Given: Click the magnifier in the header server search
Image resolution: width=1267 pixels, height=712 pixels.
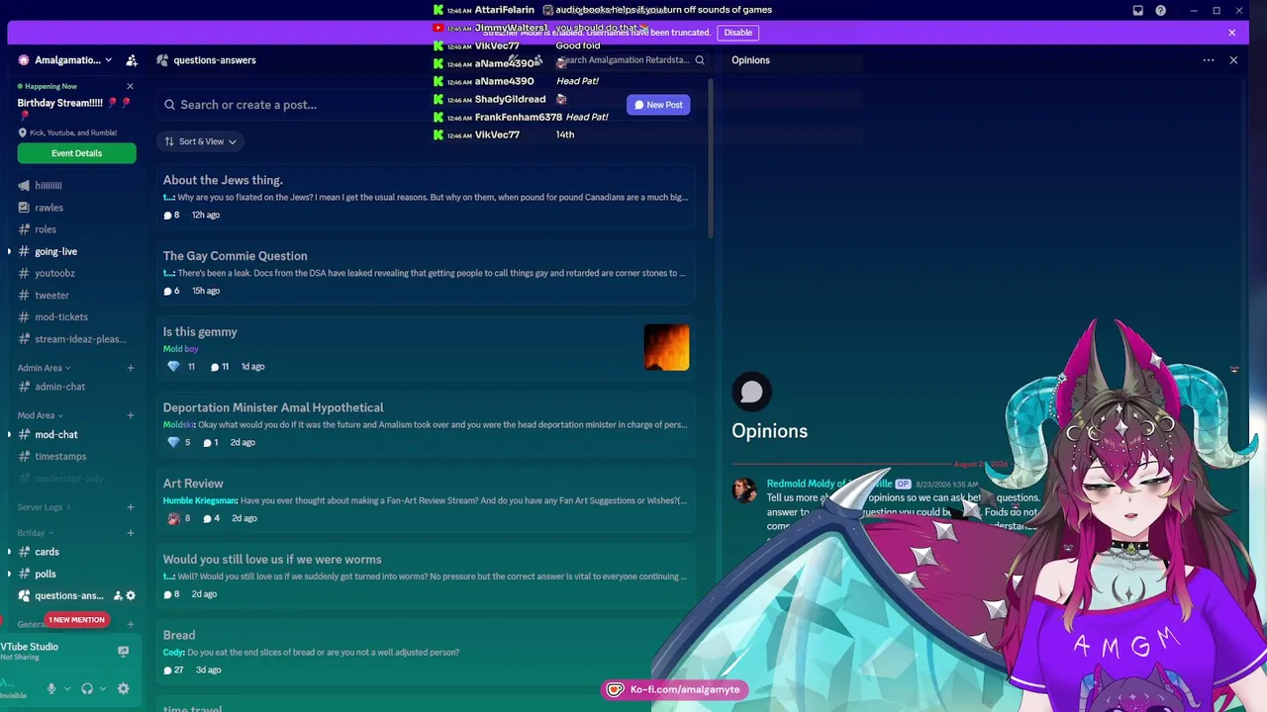Looking at the screenshot, I should [700, 60].
